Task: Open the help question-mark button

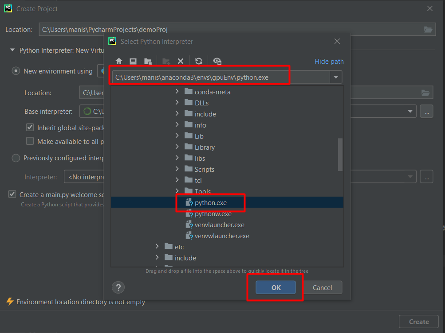Action: (118, 287)
